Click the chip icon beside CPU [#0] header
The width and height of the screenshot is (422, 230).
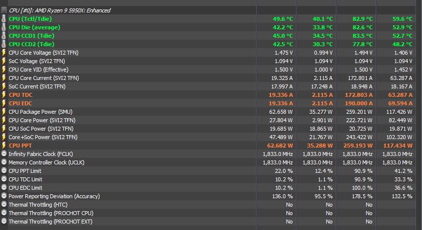tap(4, 10)
